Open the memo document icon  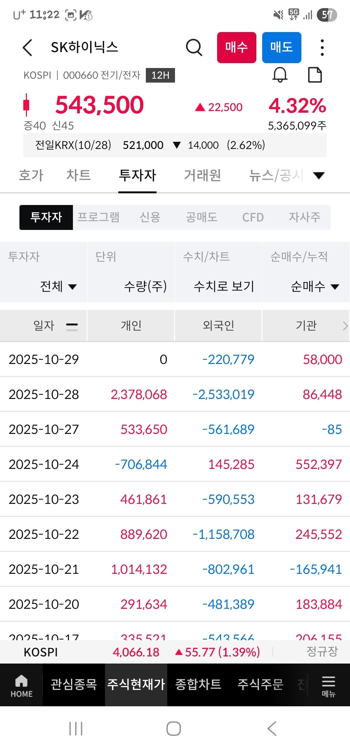tap(315, 75)
